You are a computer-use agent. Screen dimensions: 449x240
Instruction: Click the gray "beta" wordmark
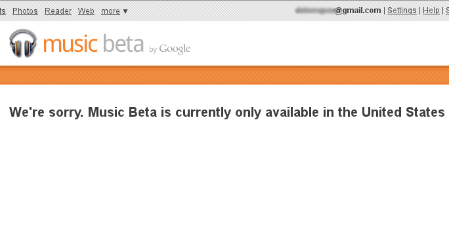click(x=123, y=43)
